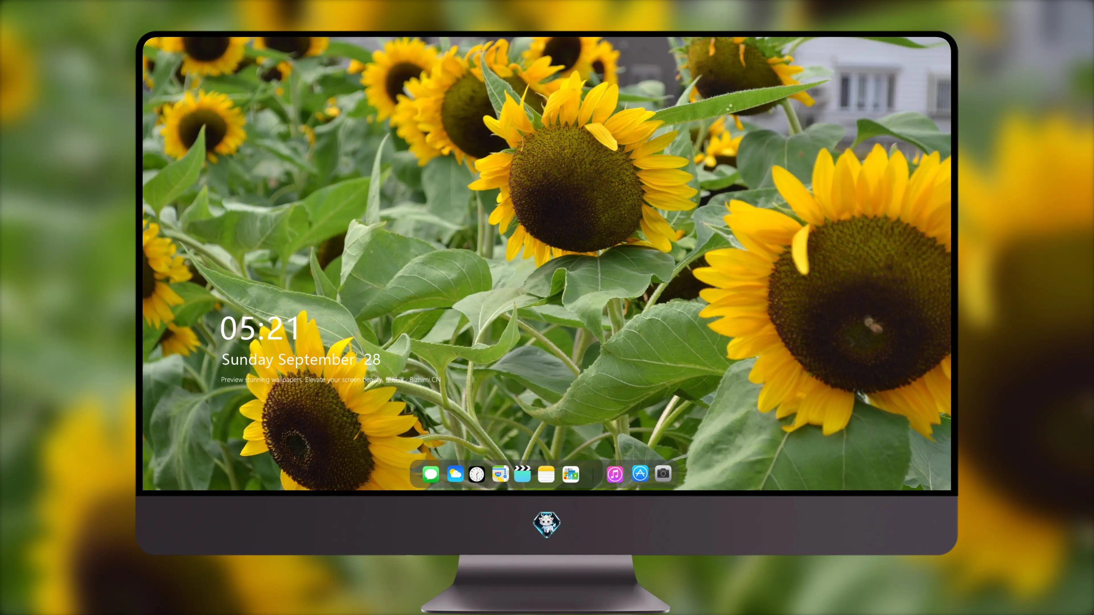Click the dragon logo on monitor chin
The image size is (1094, 615).
(x=547, y=524)
